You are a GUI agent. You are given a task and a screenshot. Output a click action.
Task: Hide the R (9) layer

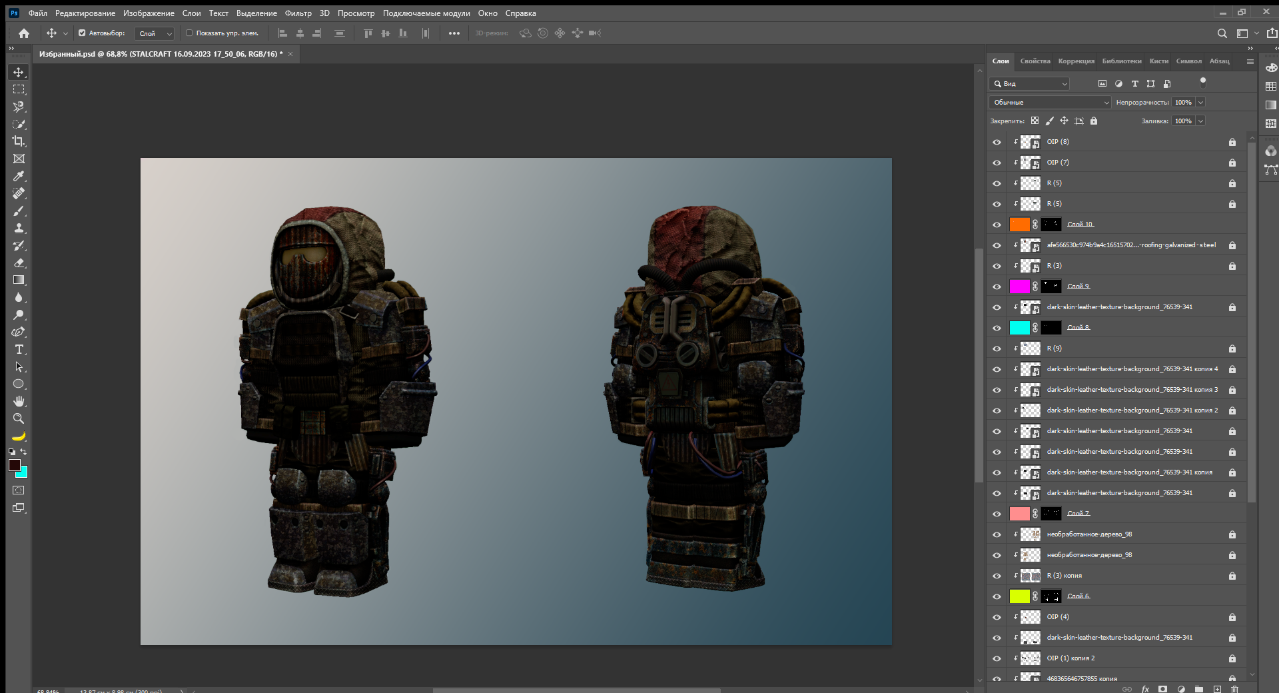(997, 348)
